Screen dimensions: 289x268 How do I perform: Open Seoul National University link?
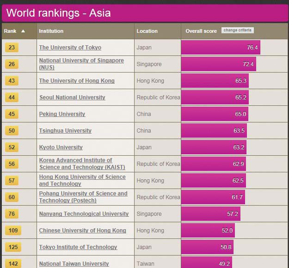[72, 97]
